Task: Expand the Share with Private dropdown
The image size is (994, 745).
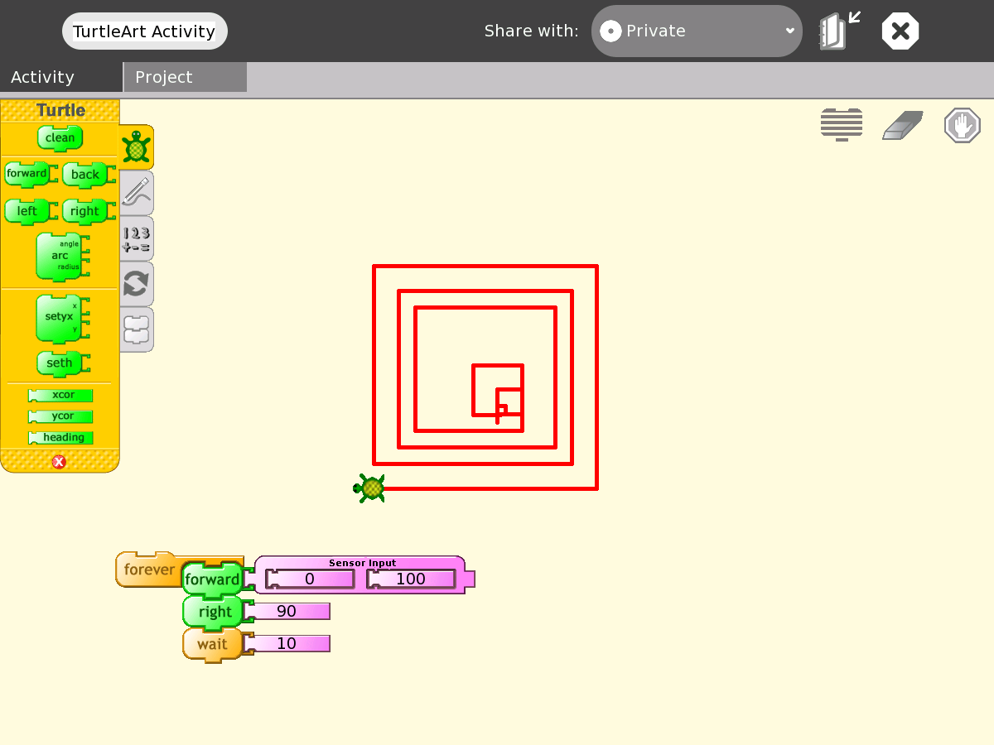Action: (697, 31)
